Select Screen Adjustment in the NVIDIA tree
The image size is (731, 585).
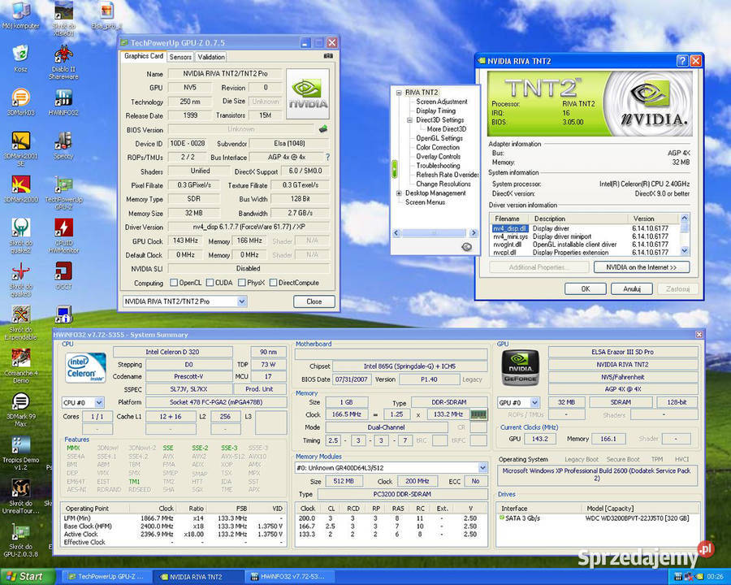442,102
